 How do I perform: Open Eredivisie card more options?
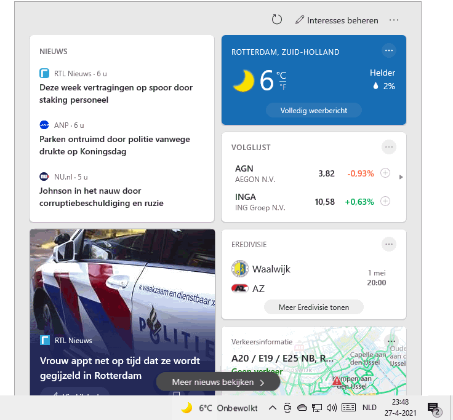click(x=389, y=245)
